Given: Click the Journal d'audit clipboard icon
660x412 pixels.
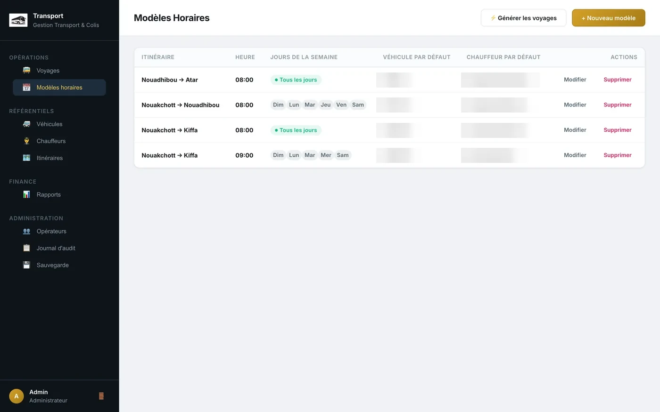Looking at the screenshot, I should 26,248.
